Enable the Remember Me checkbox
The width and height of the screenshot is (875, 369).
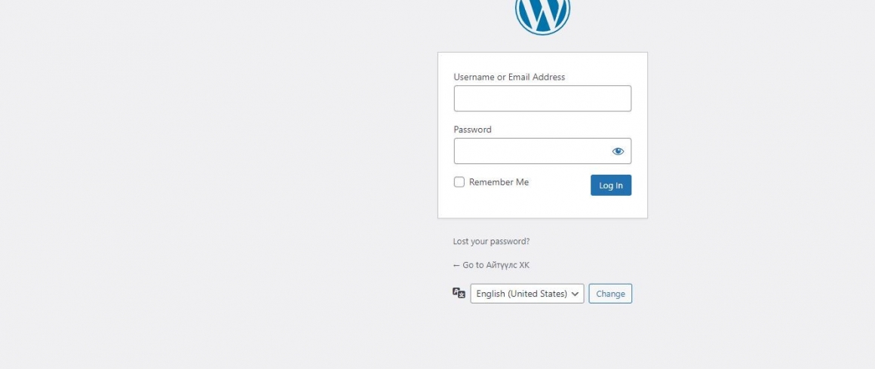pyautogui.click(x=459, y=182)
